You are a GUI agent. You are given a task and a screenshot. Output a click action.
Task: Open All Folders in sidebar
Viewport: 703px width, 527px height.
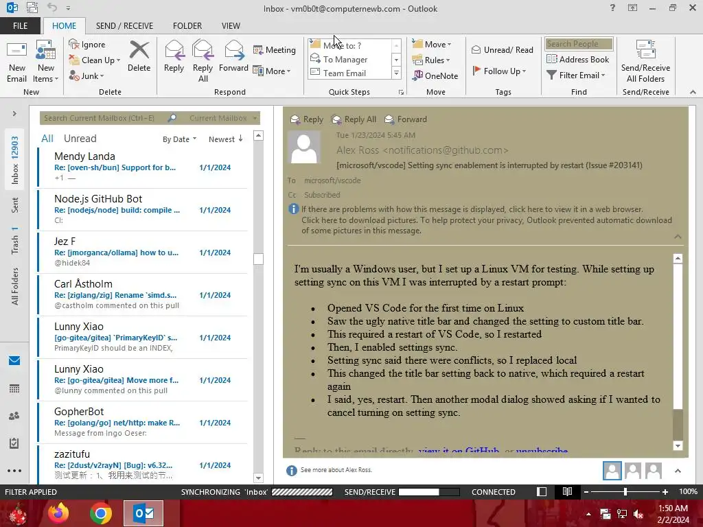[x=15, y=286]
